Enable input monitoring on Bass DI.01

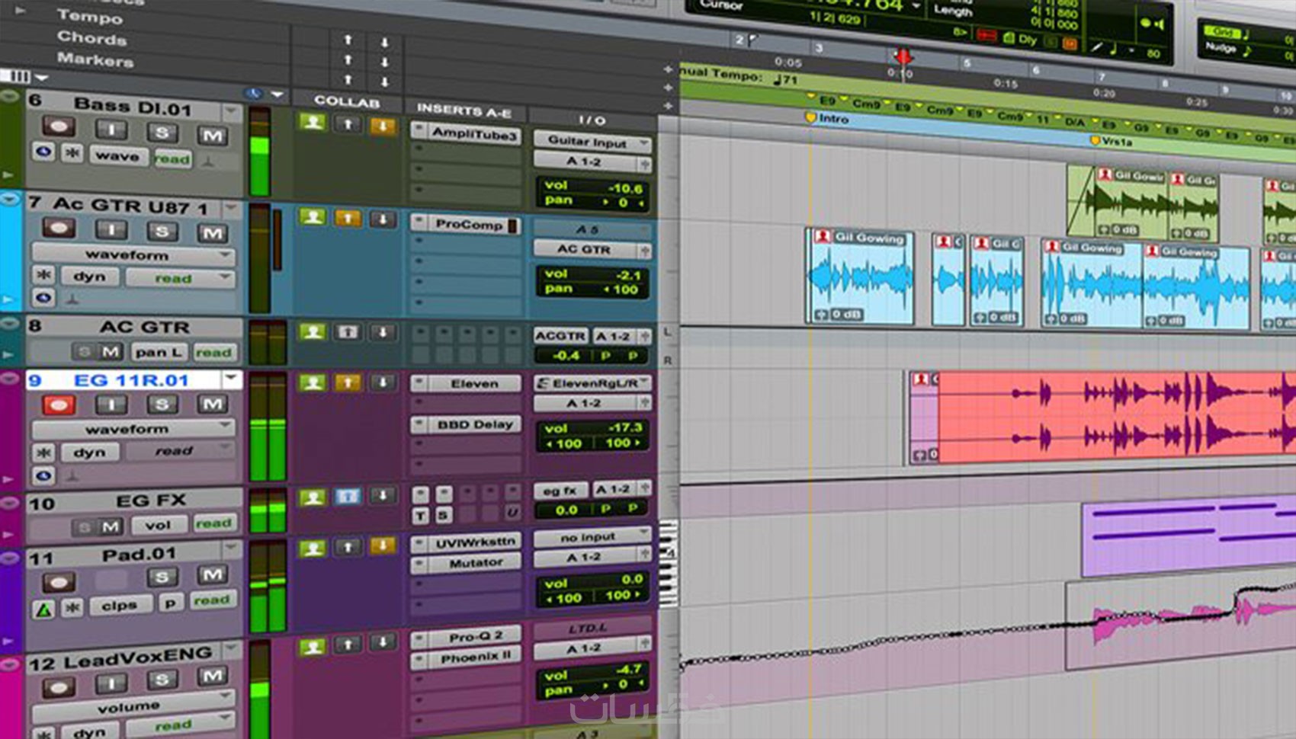point(111,130)
